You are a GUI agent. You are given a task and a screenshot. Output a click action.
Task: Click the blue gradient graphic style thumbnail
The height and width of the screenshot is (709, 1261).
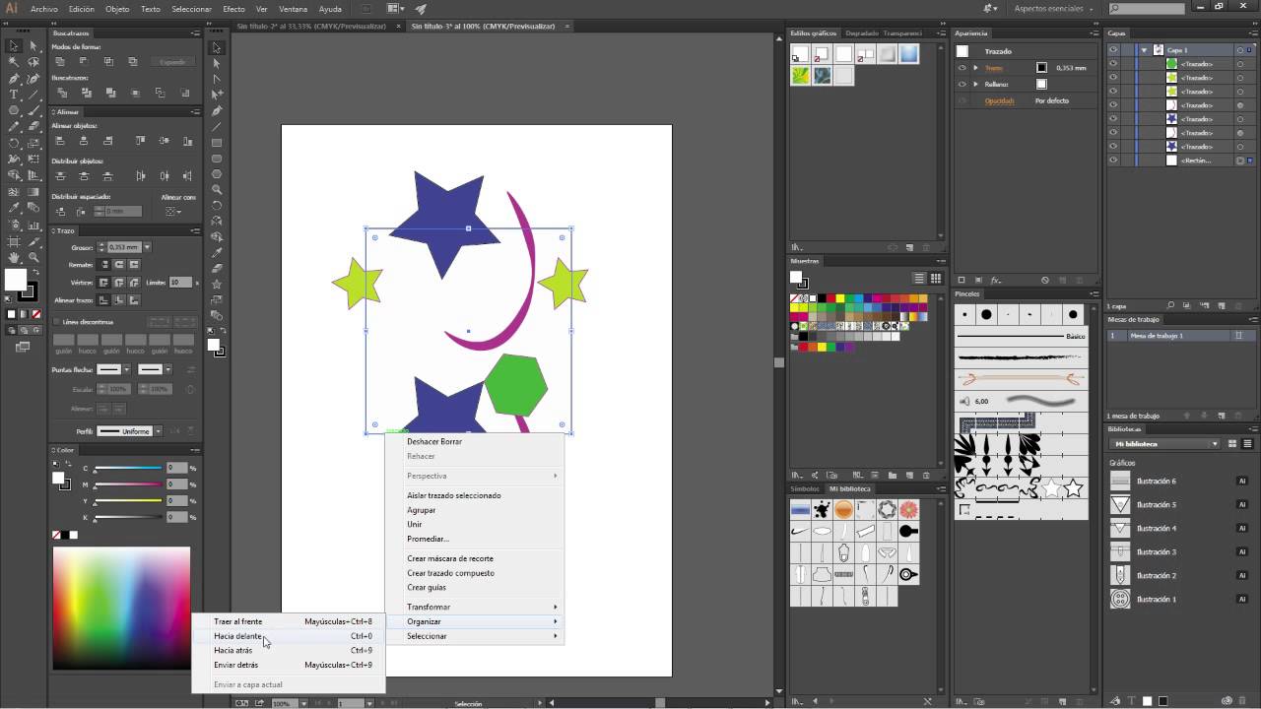pos(907,55)
